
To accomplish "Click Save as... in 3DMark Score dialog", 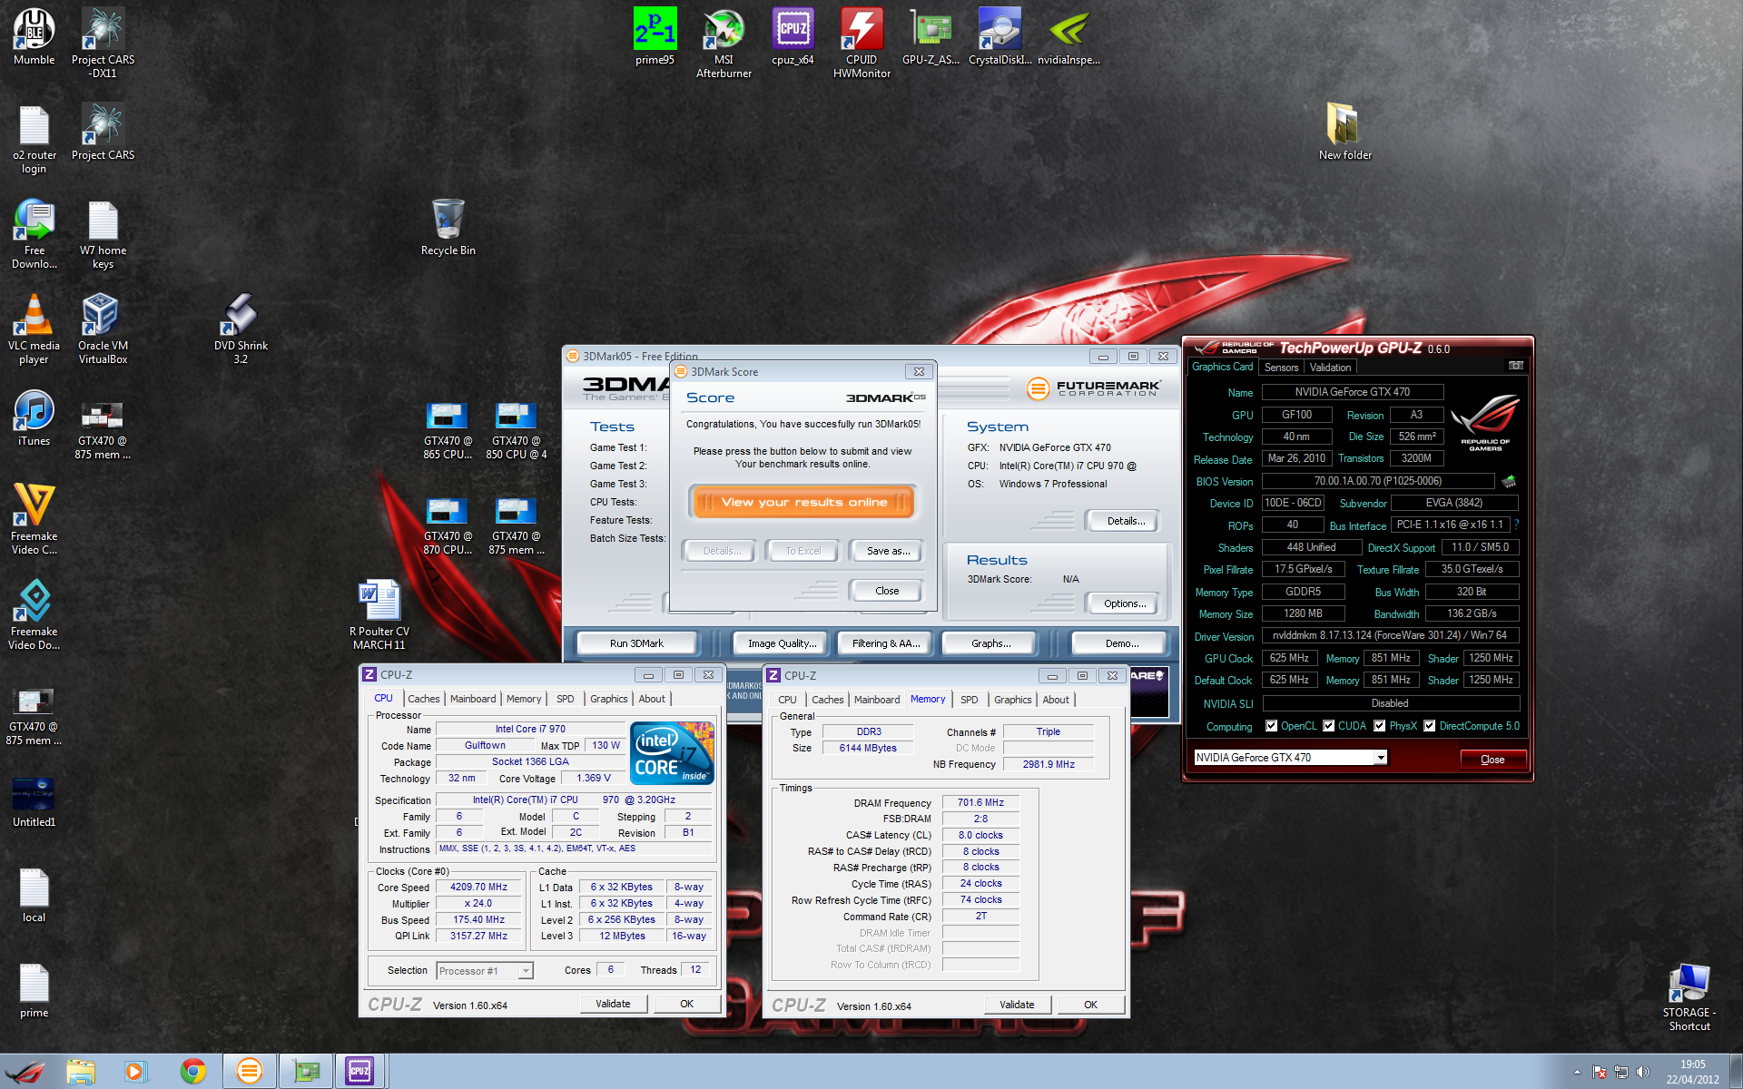I will click(887, 551).
